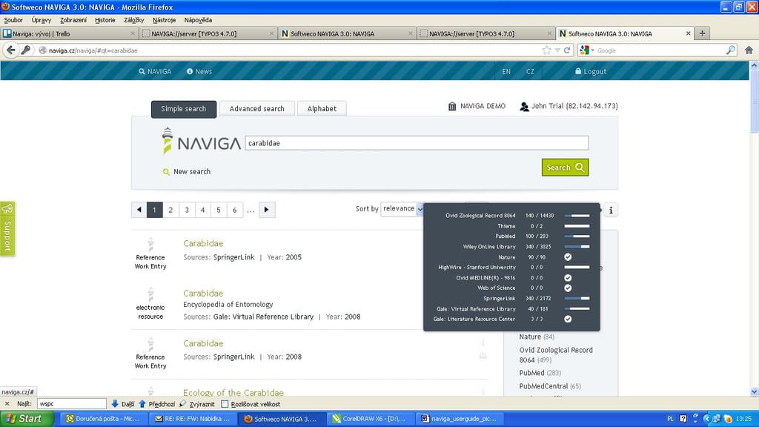The width and height of the screenshot is (759, 427).
Task: Reload the page with refresh icon
Action: point(567,50)
